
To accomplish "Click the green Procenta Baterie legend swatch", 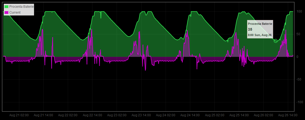I will [x=6, y=6].
